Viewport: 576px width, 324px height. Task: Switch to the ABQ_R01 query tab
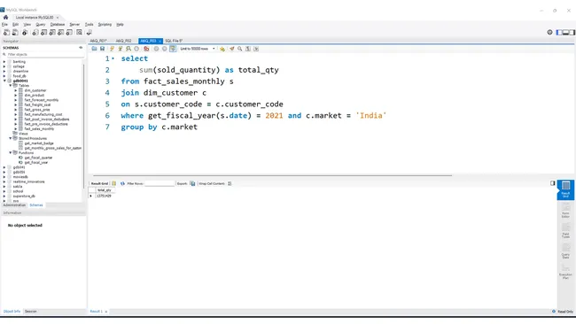pyautogui.click(x=98, y=41)
